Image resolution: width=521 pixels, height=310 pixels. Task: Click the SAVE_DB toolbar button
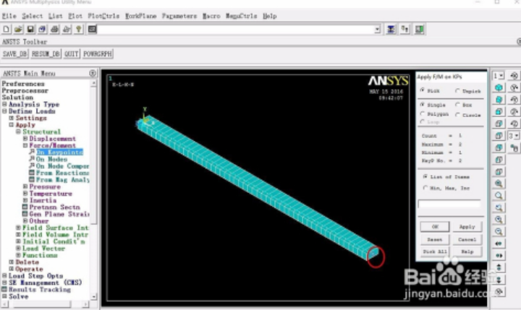[15, 53]
